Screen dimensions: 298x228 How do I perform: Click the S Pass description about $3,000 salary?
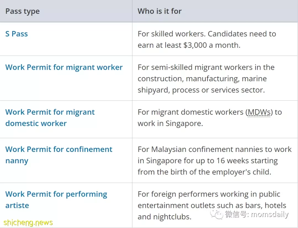click(x=207, y=39)
